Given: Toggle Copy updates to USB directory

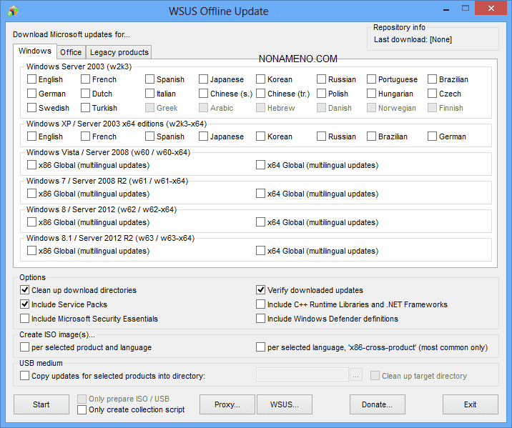Looking at the screenshot, I should tap(25, 376).
